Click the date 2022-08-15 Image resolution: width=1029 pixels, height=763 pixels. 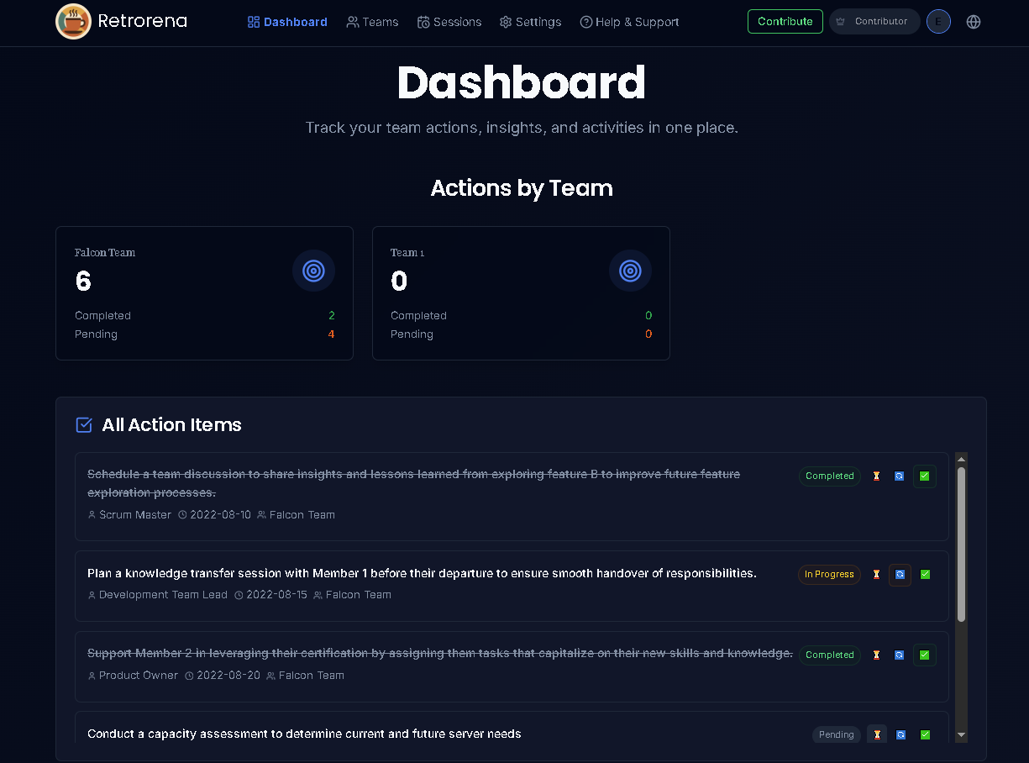276,595
